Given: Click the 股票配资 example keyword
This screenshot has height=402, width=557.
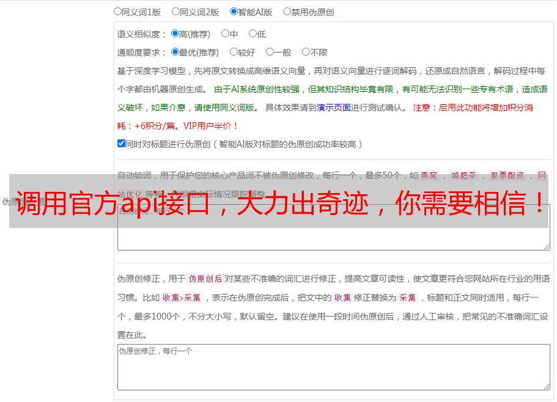Looking at the screenshot, I should [507, 175].
